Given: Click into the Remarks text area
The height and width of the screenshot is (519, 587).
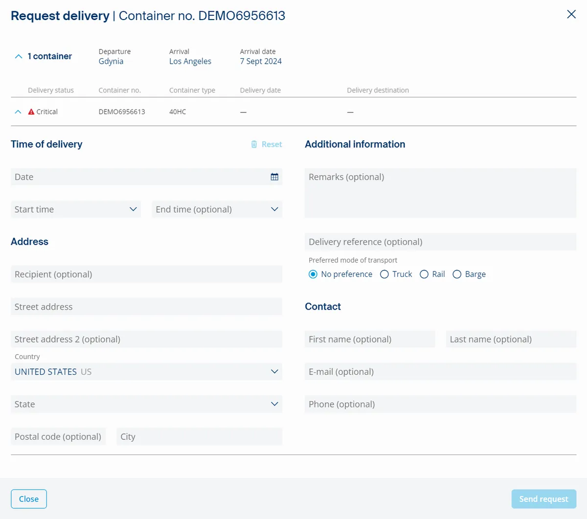Looking at the screenshot, I should click(440, 193).
